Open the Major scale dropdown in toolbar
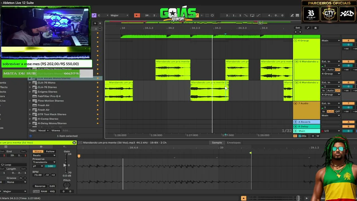The image size is (357, 201). [119, 15]
